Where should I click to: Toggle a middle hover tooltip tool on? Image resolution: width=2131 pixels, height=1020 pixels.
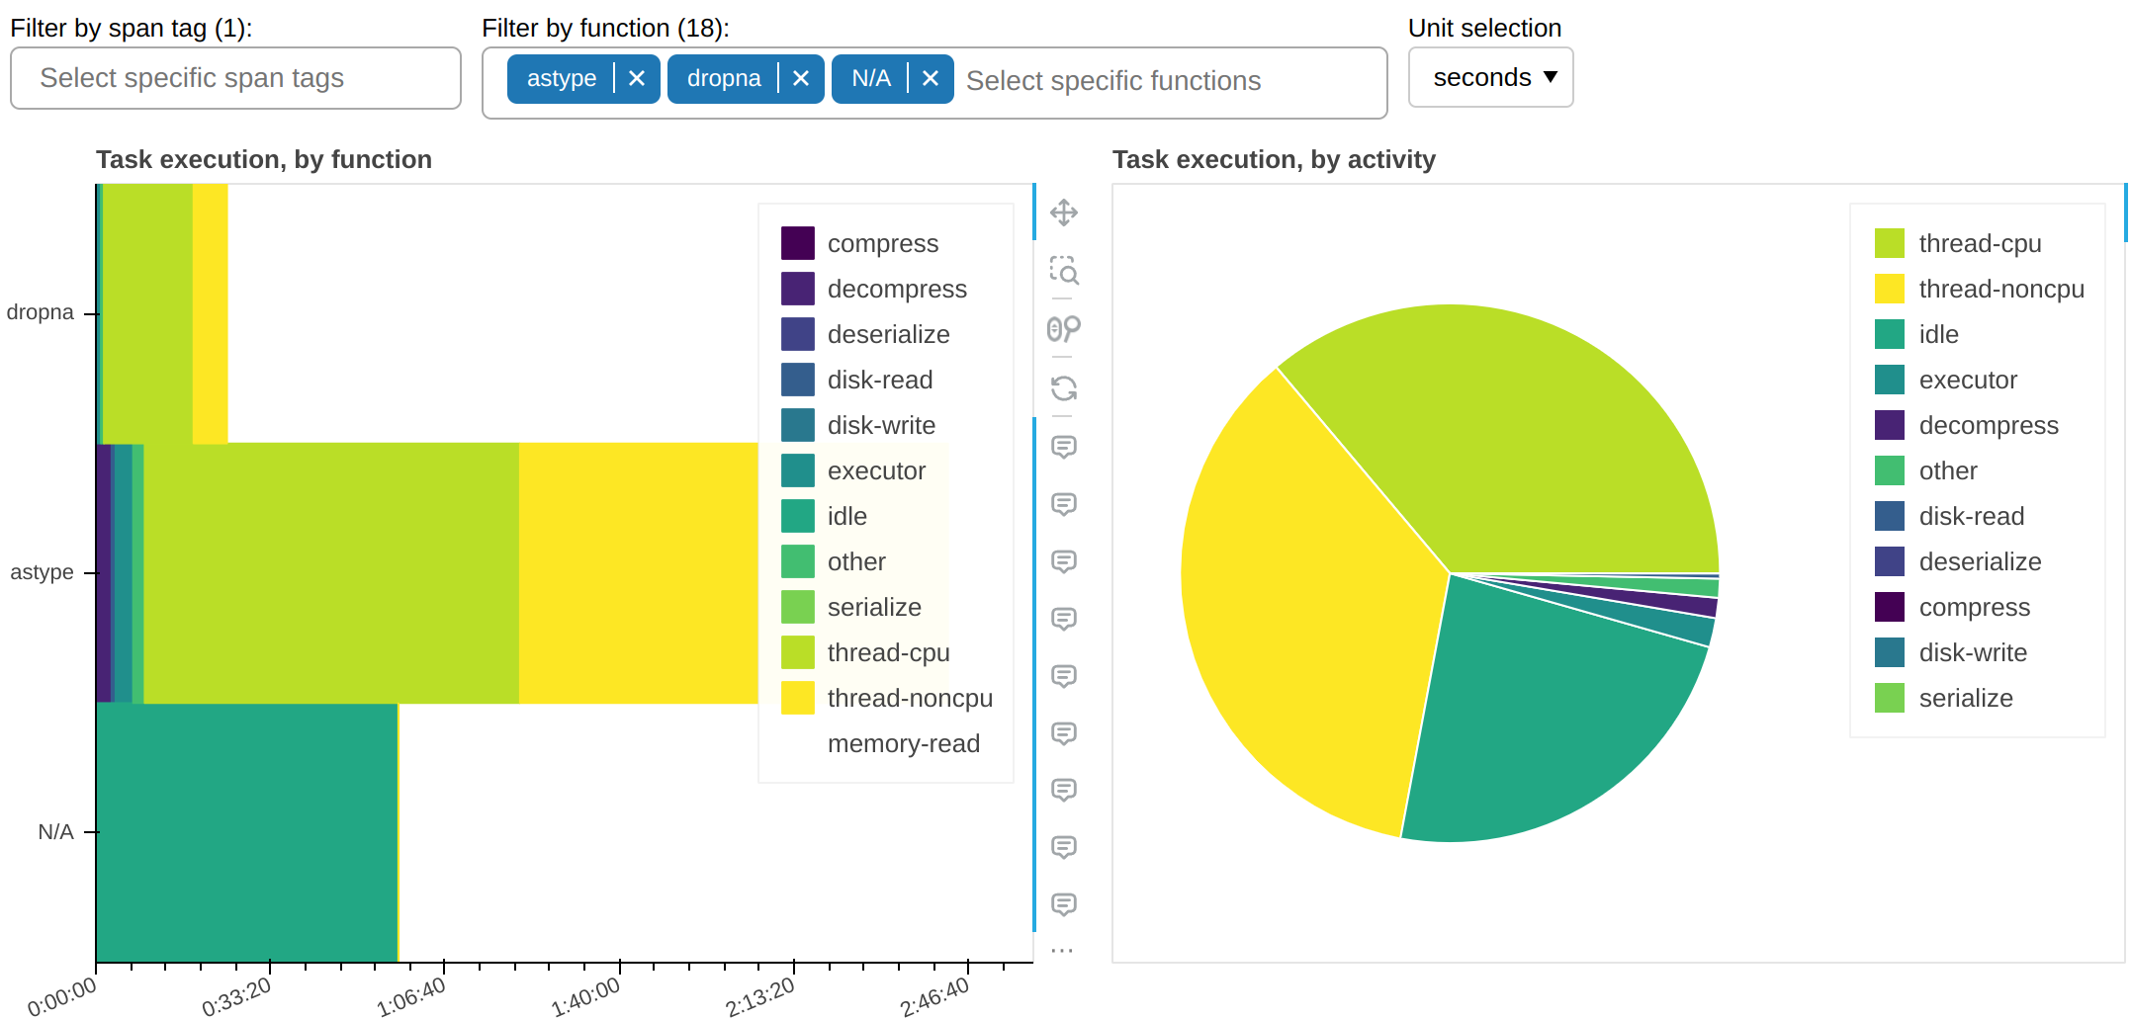tap(1063, 676)
